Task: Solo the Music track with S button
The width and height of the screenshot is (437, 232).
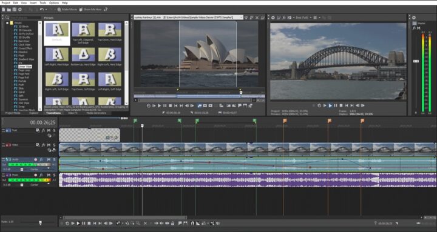Action: click(x=54, y=175)
